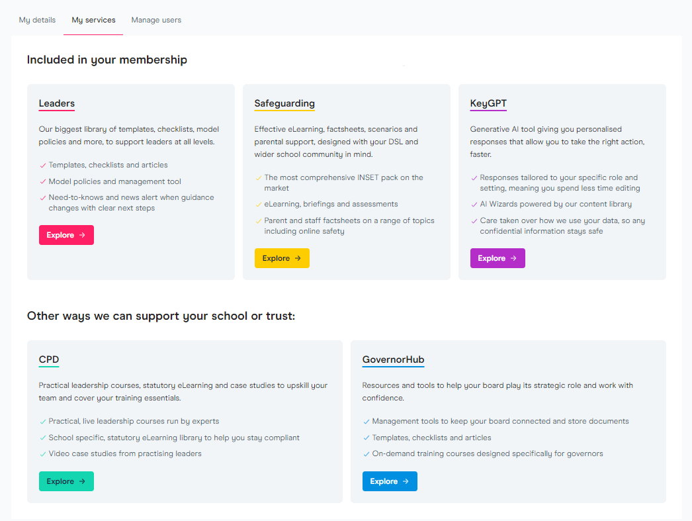Click arrow icon in KeyGPT Explore button
Viewport: 692px width, 521px height.
click(513, 258)
